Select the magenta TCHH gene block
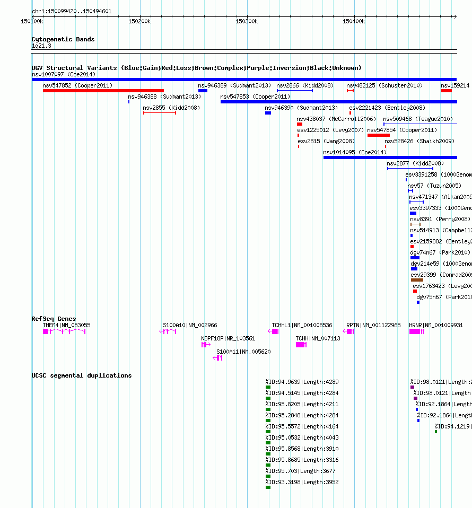The image size is (472, 508). pos(301,344)
